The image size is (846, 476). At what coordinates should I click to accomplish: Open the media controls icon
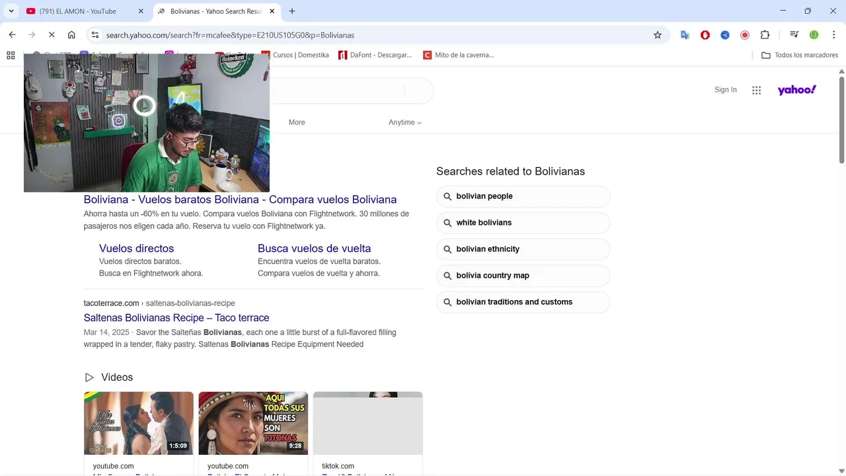[794, 35]
